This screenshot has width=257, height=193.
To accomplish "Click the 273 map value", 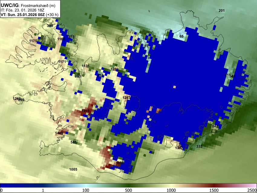I will pyautogui.click(x=71, y=37).
